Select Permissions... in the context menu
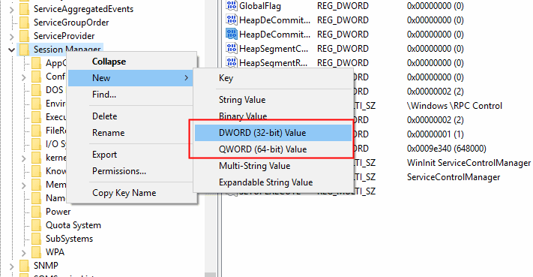Viewport: 533px width, 277px height. coord(119,171)
